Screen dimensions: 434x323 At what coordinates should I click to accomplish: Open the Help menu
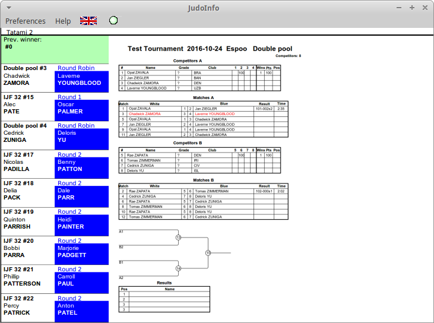63,21
